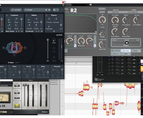Select previous Compuvox preset next to Basic Syntax
Viewport: 143px width, 118px height.
pos(16,31)
